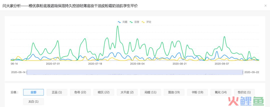Viewport: 270px width, 107px height.
Task: Click the 2020-08-21 axis label
Action: 179,63
